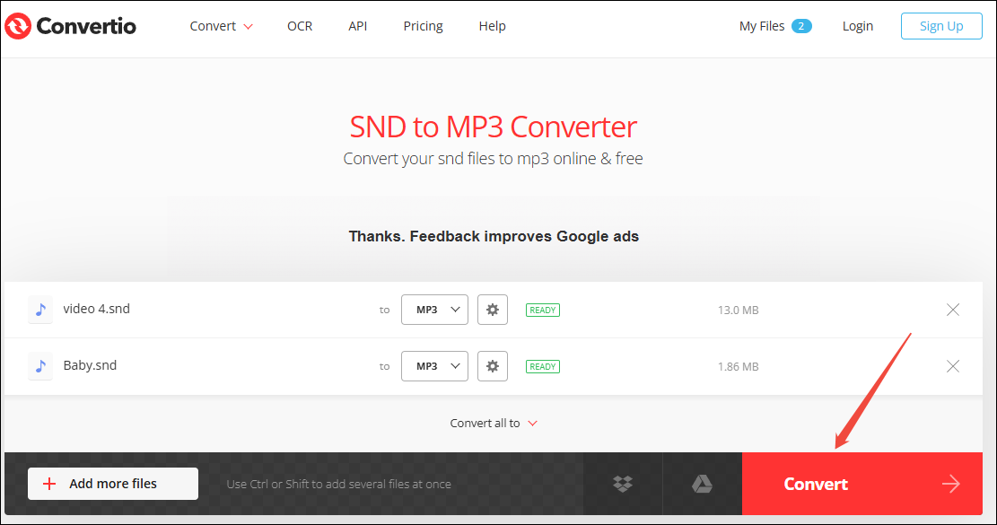Add files from Dropbox
997x525 pixels.
point(623,484)
